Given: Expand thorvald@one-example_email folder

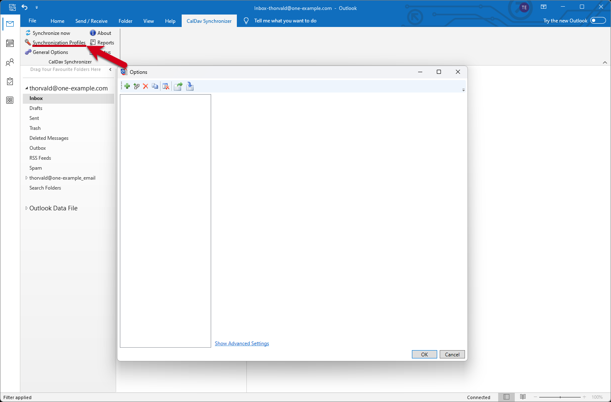Looking at the screenshot, I should click(x=27, y=178).
